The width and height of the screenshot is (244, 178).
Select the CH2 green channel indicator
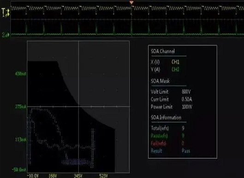pos(6,35)
